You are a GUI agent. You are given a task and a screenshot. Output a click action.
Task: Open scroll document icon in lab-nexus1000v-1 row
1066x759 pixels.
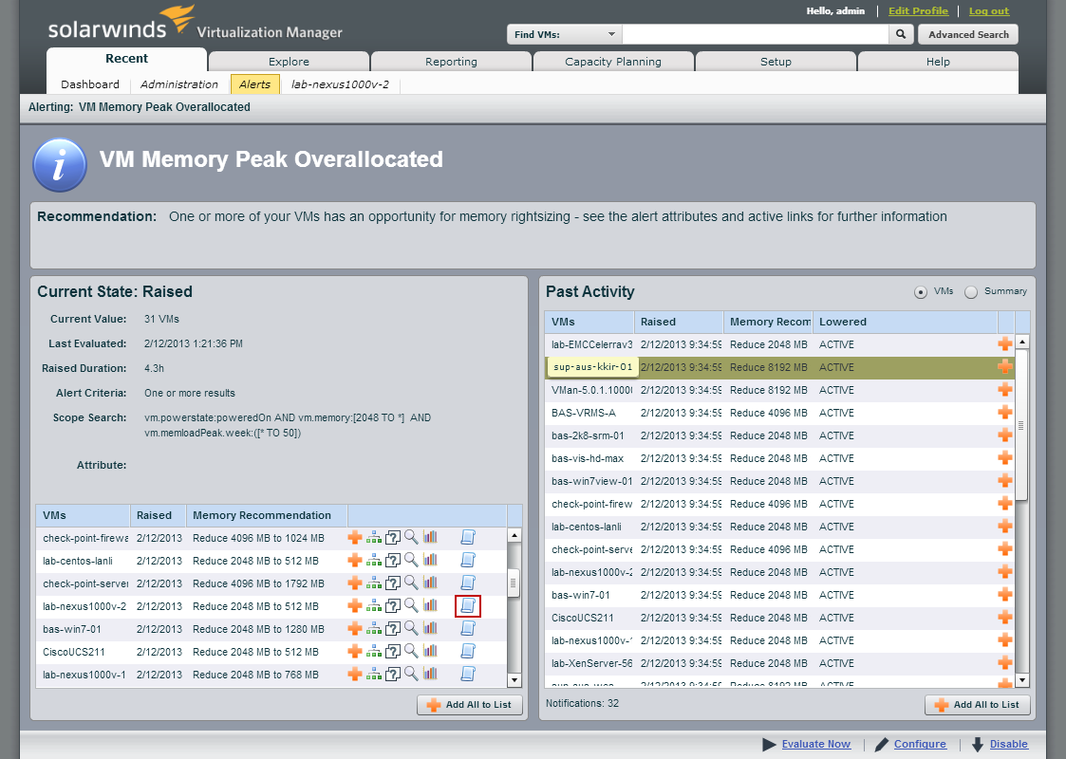pyautogui.click(x=468, y=675)
